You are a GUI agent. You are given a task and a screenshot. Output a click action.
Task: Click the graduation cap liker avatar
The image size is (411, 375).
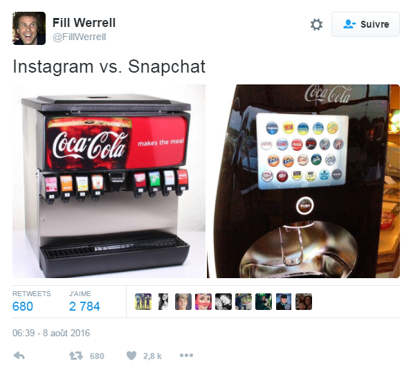(284, 302)
